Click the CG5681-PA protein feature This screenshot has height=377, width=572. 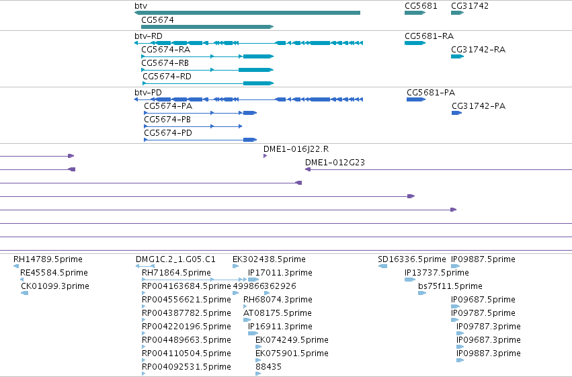(x=416, y=99)
